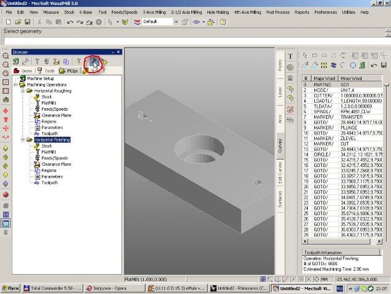Toggle the grid icon in status bar

pyautogui.click(x=263, y=279)
